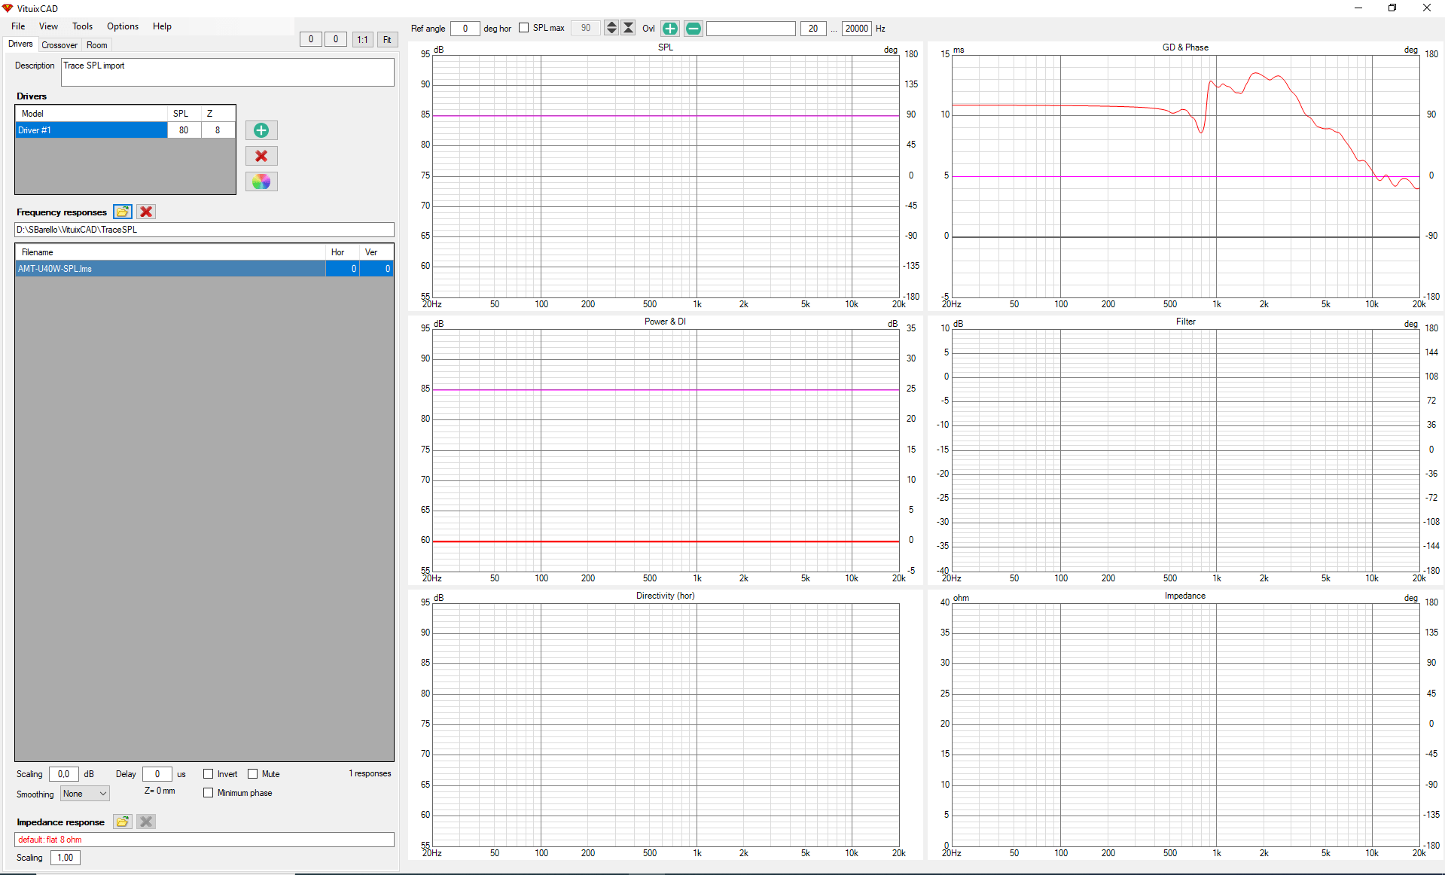Image resolution: width=1445 pixels, height=875 pixels.
Task: Open the Help menu
Action: (x=162, y=26)
